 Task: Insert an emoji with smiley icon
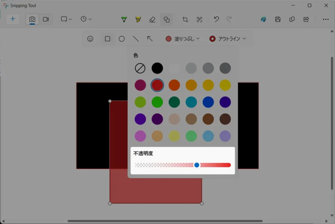90,39
